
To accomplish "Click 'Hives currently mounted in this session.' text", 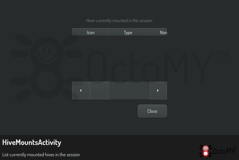I will pyautogui.click(x=119, y=21).
